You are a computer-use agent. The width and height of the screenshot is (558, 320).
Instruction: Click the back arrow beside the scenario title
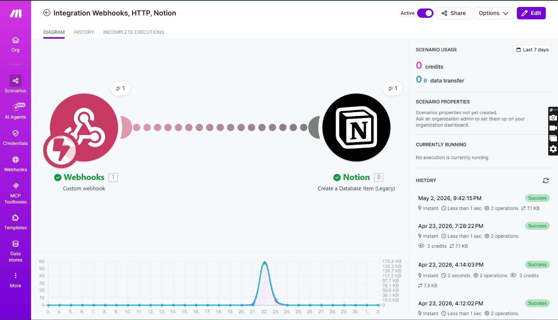[x=47, y=13]
